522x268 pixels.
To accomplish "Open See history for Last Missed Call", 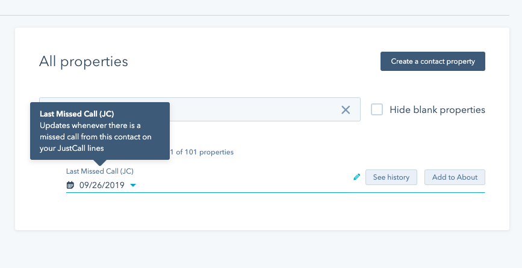I will tap(391, 177).
